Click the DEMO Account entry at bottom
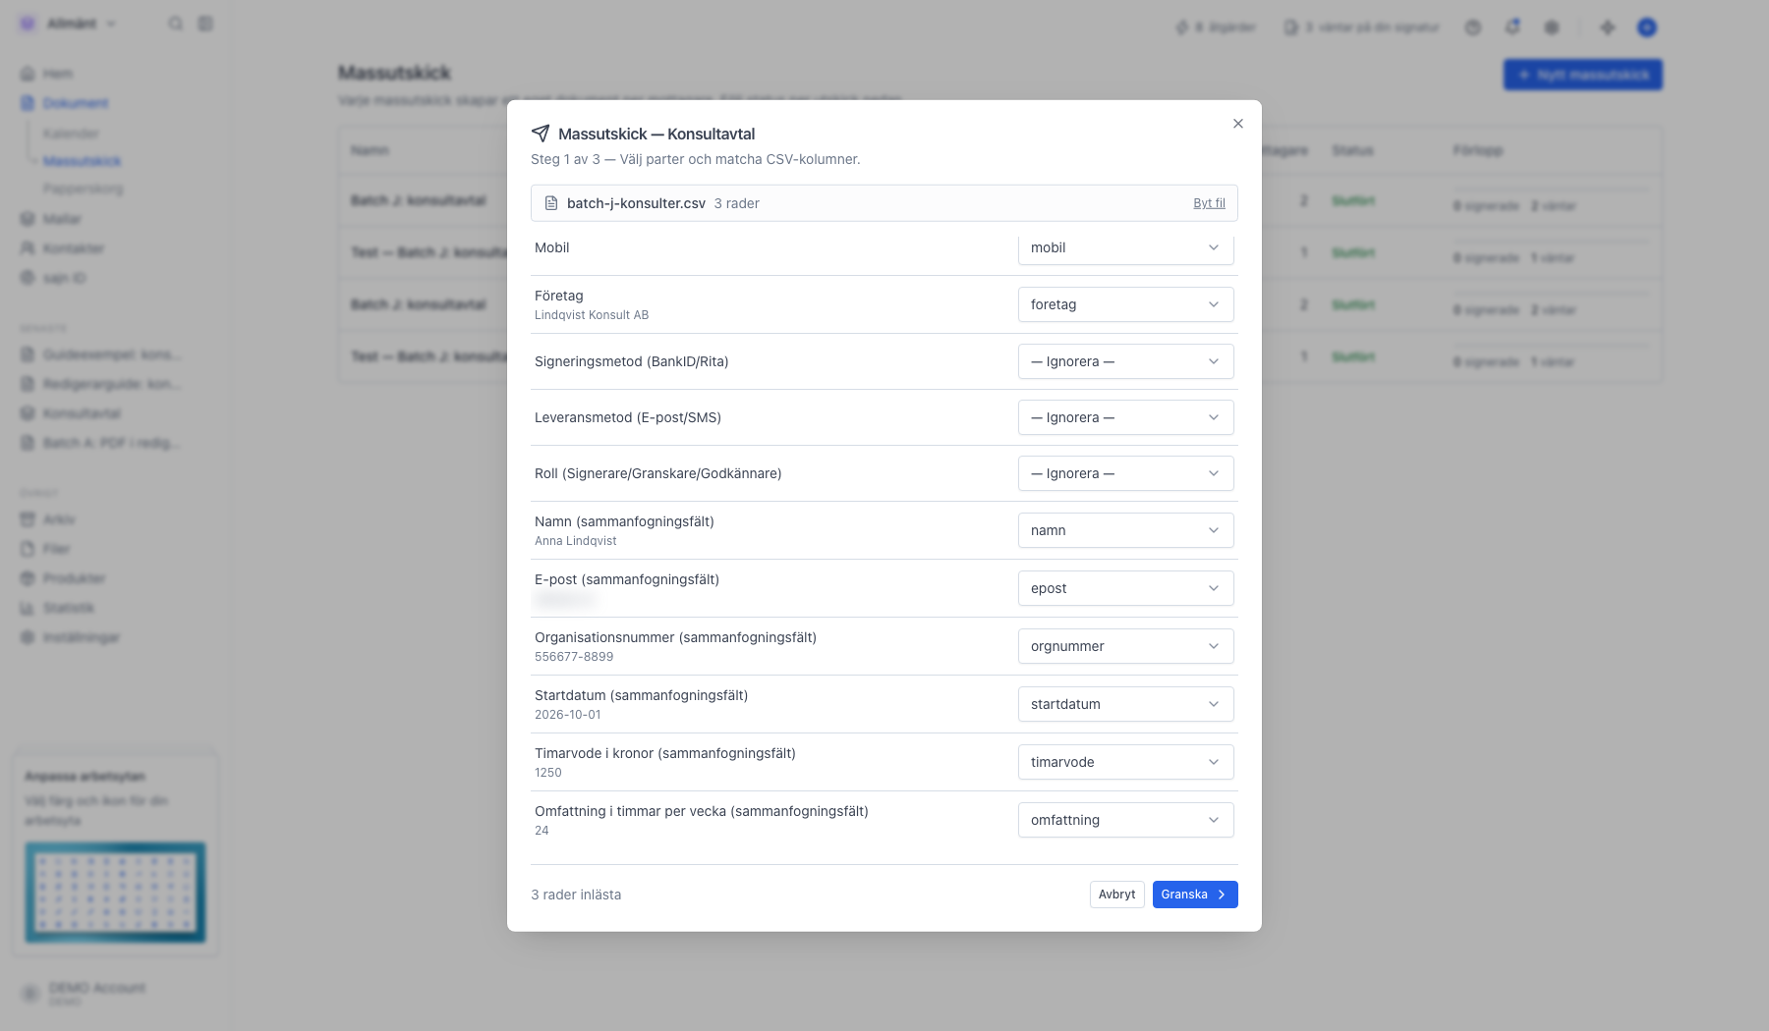 [96, 993]
